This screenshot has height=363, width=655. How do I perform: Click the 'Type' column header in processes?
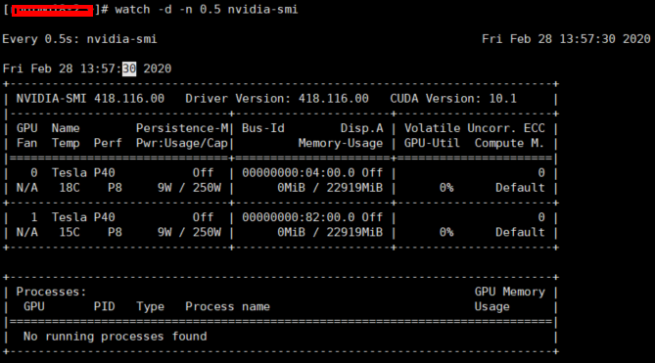[151, 307]
